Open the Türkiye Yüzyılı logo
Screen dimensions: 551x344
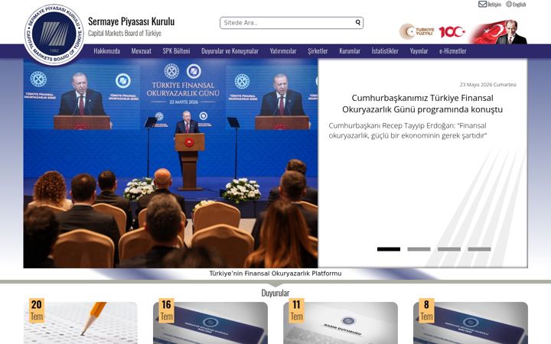[x=417, y=31]
